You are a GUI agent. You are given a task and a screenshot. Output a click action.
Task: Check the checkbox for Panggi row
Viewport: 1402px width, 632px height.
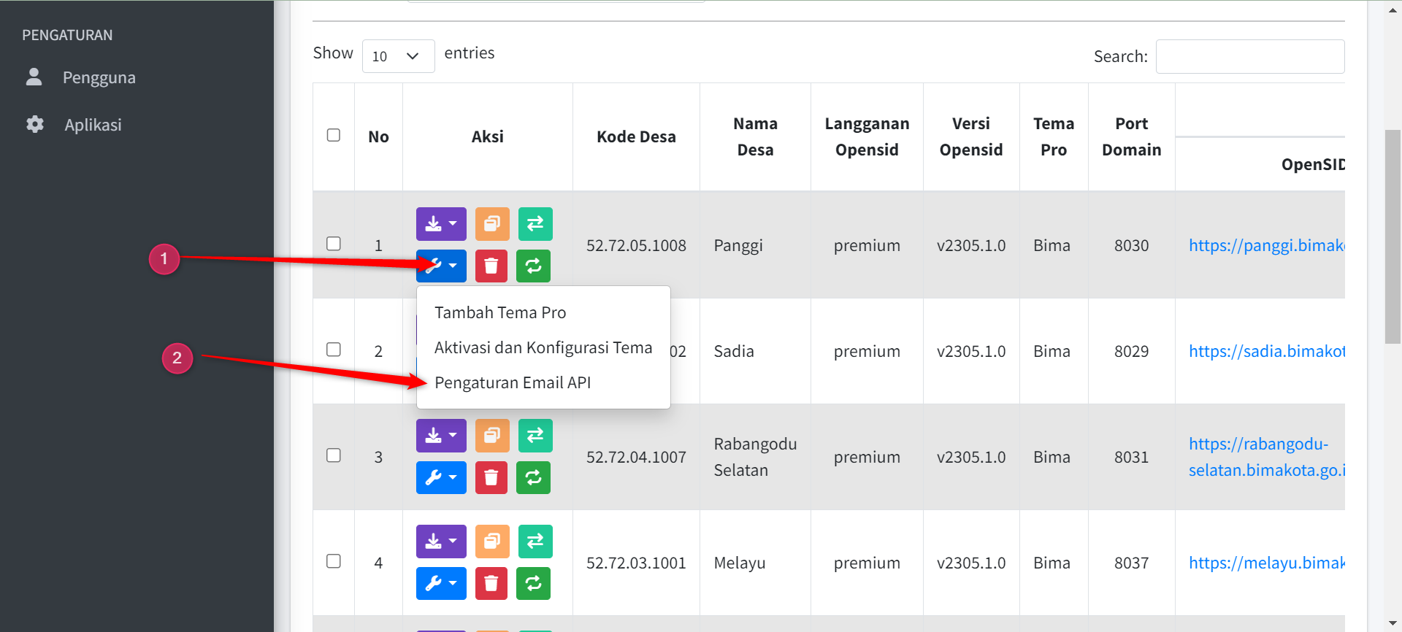[334, 243]
